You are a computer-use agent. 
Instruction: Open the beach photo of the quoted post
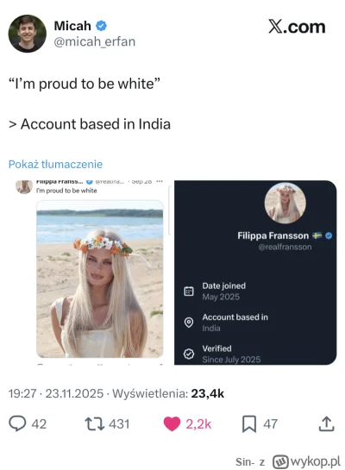[100, 279]
